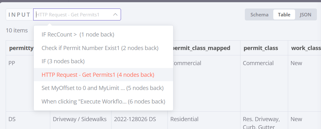Click the 'PP' permit type cell
This screenshot has width=321, height=129.
(x=12, y=63)
